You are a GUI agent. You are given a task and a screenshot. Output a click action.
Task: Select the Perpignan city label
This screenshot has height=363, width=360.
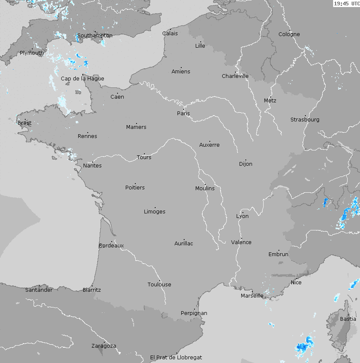tap(194, 313)
